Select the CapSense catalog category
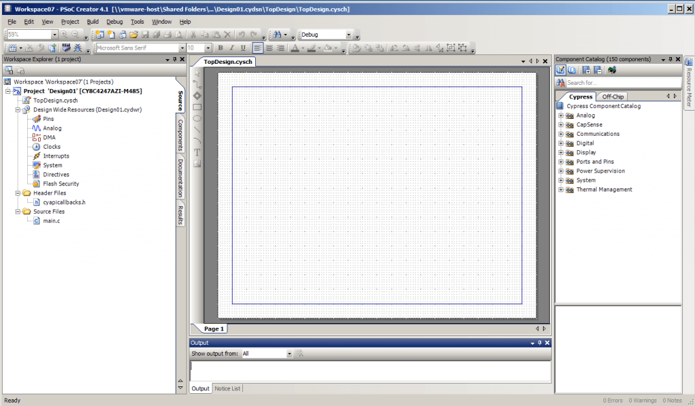The height and width of the screenshot is (406, 695). [x=589, y=125]
